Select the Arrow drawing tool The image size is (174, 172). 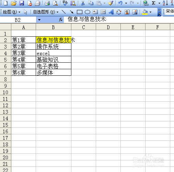[72, 12]
